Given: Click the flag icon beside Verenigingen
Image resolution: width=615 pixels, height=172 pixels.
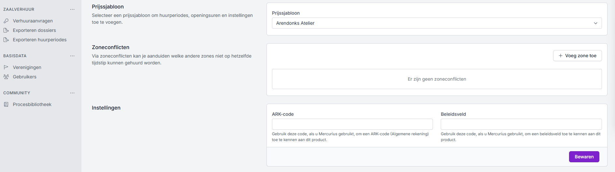Looking at the screenshot, I should (6, 67).
